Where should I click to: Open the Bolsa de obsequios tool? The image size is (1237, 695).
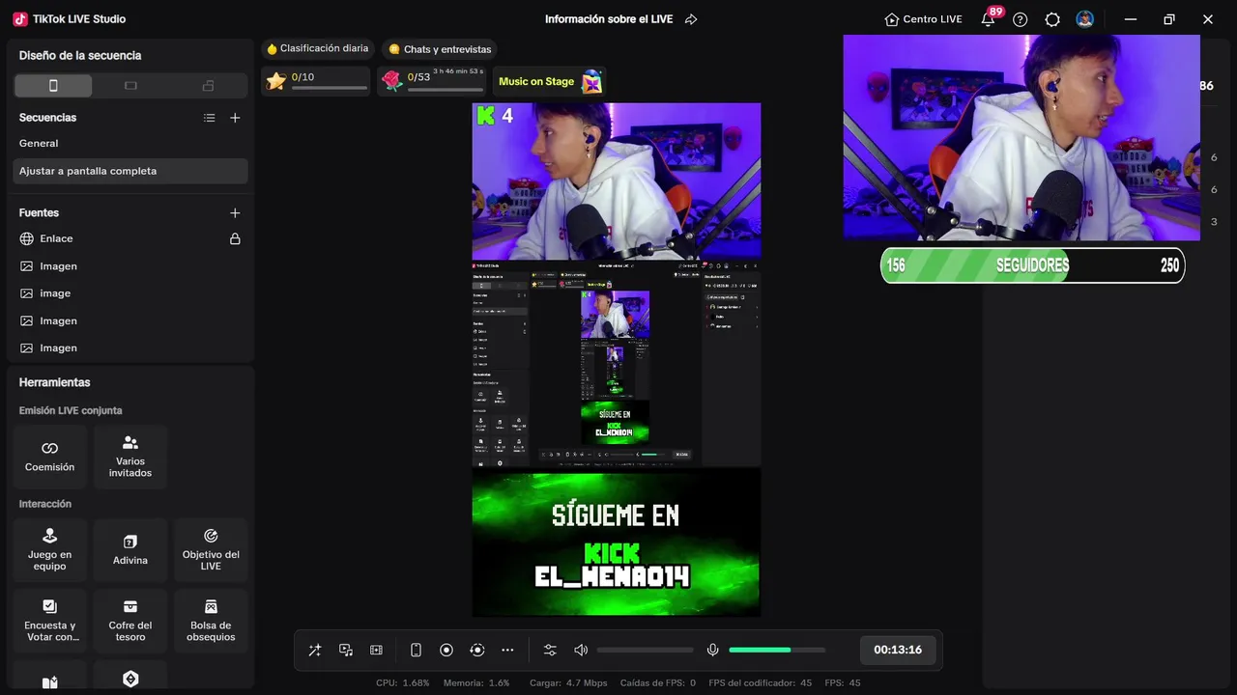[x=211, y=621]
